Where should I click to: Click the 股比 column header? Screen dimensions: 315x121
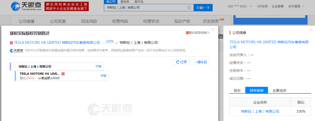[301, 102]
